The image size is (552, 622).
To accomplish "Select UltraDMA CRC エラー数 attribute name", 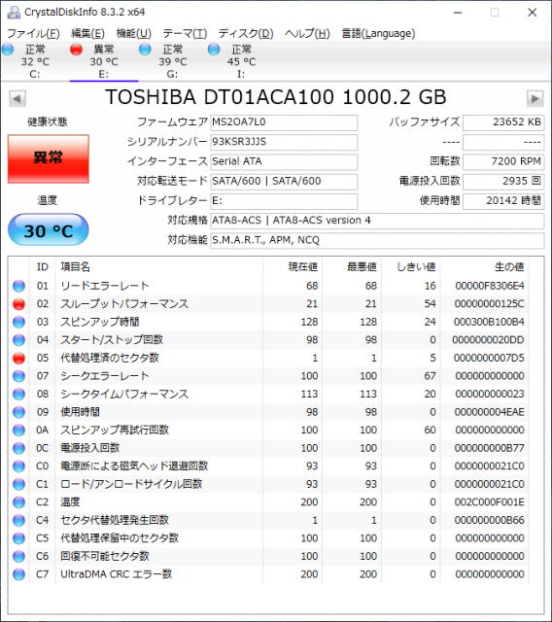I will tap(117, 574).
